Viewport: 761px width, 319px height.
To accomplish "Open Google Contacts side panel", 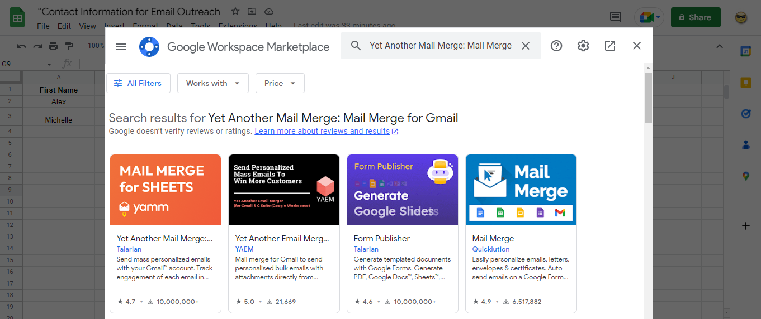I will point(745,145).
